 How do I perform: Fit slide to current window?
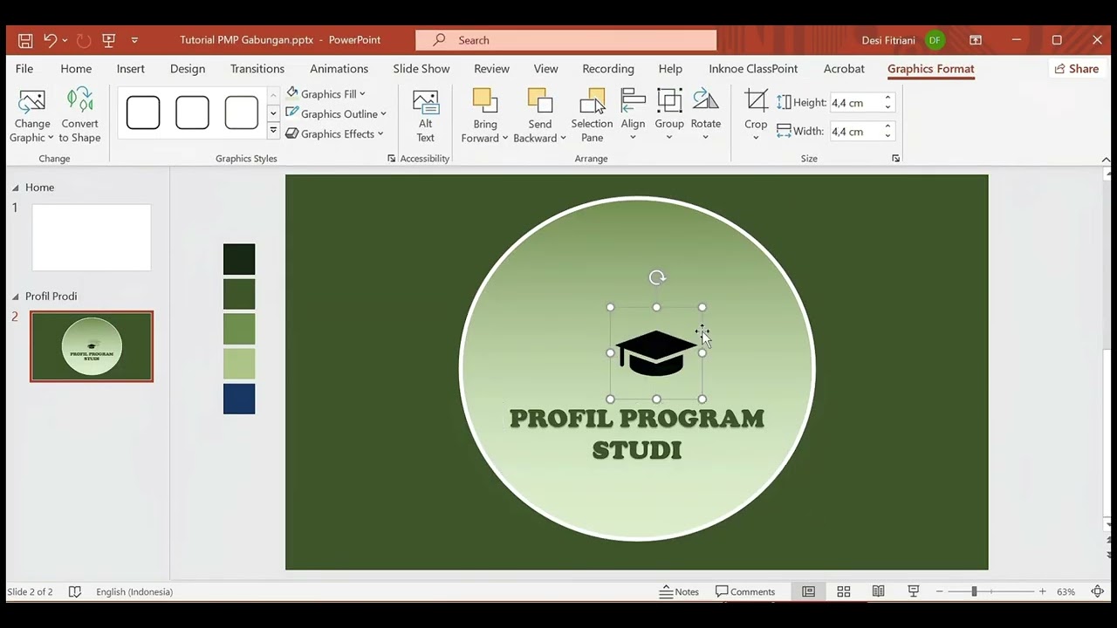click(1098, 591)
